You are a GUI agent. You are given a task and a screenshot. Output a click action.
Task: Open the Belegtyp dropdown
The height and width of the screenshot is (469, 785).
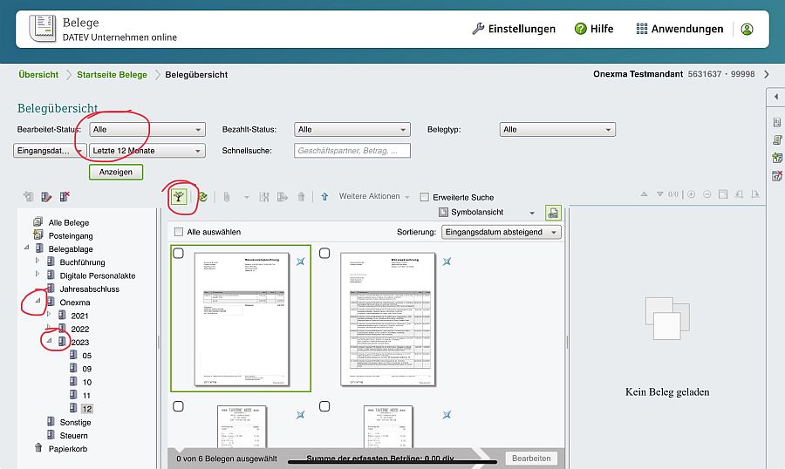click(557, 130)
